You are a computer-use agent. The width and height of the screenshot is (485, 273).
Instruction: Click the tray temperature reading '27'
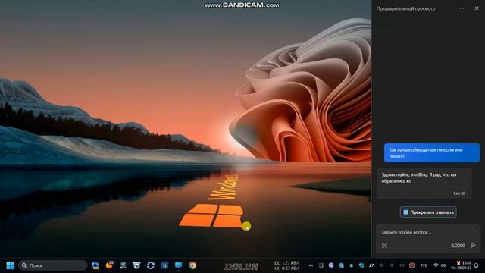(x=371, y=265)
